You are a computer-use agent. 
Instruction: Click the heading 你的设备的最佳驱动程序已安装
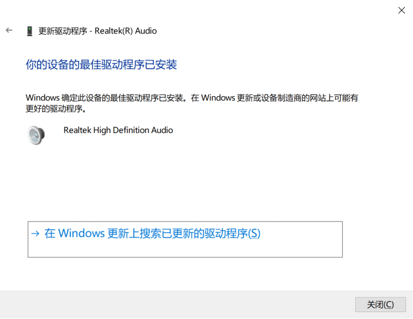(101, 65)
